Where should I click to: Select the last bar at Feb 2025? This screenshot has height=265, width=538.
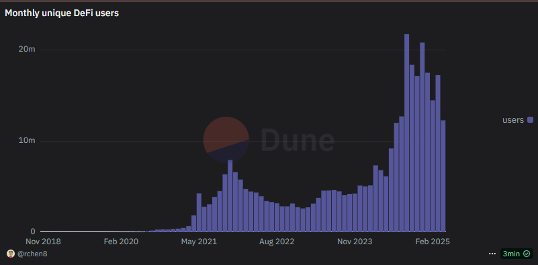coord(443,176)
